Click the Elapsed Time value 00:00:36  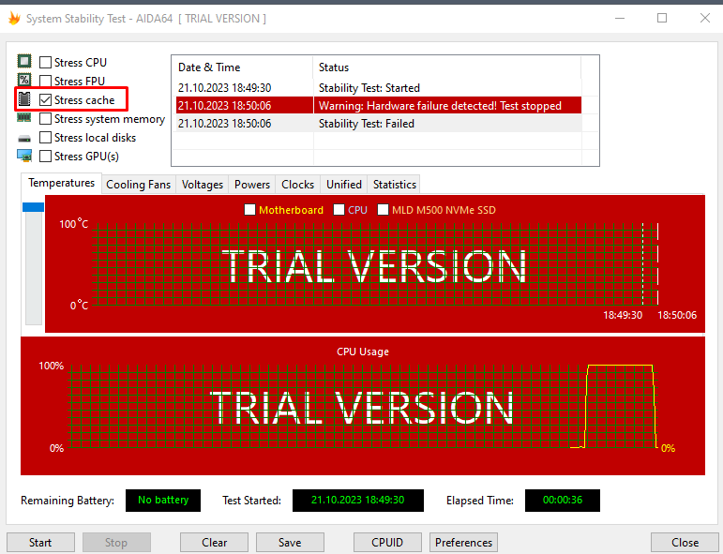tap(563, 500)
